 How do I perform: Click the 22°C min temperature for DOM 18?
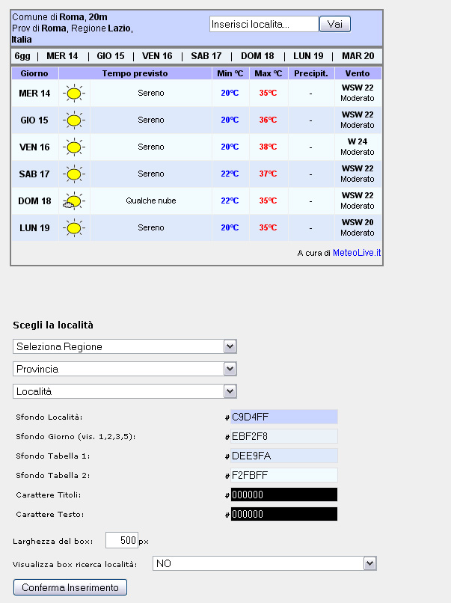[230, 201]
